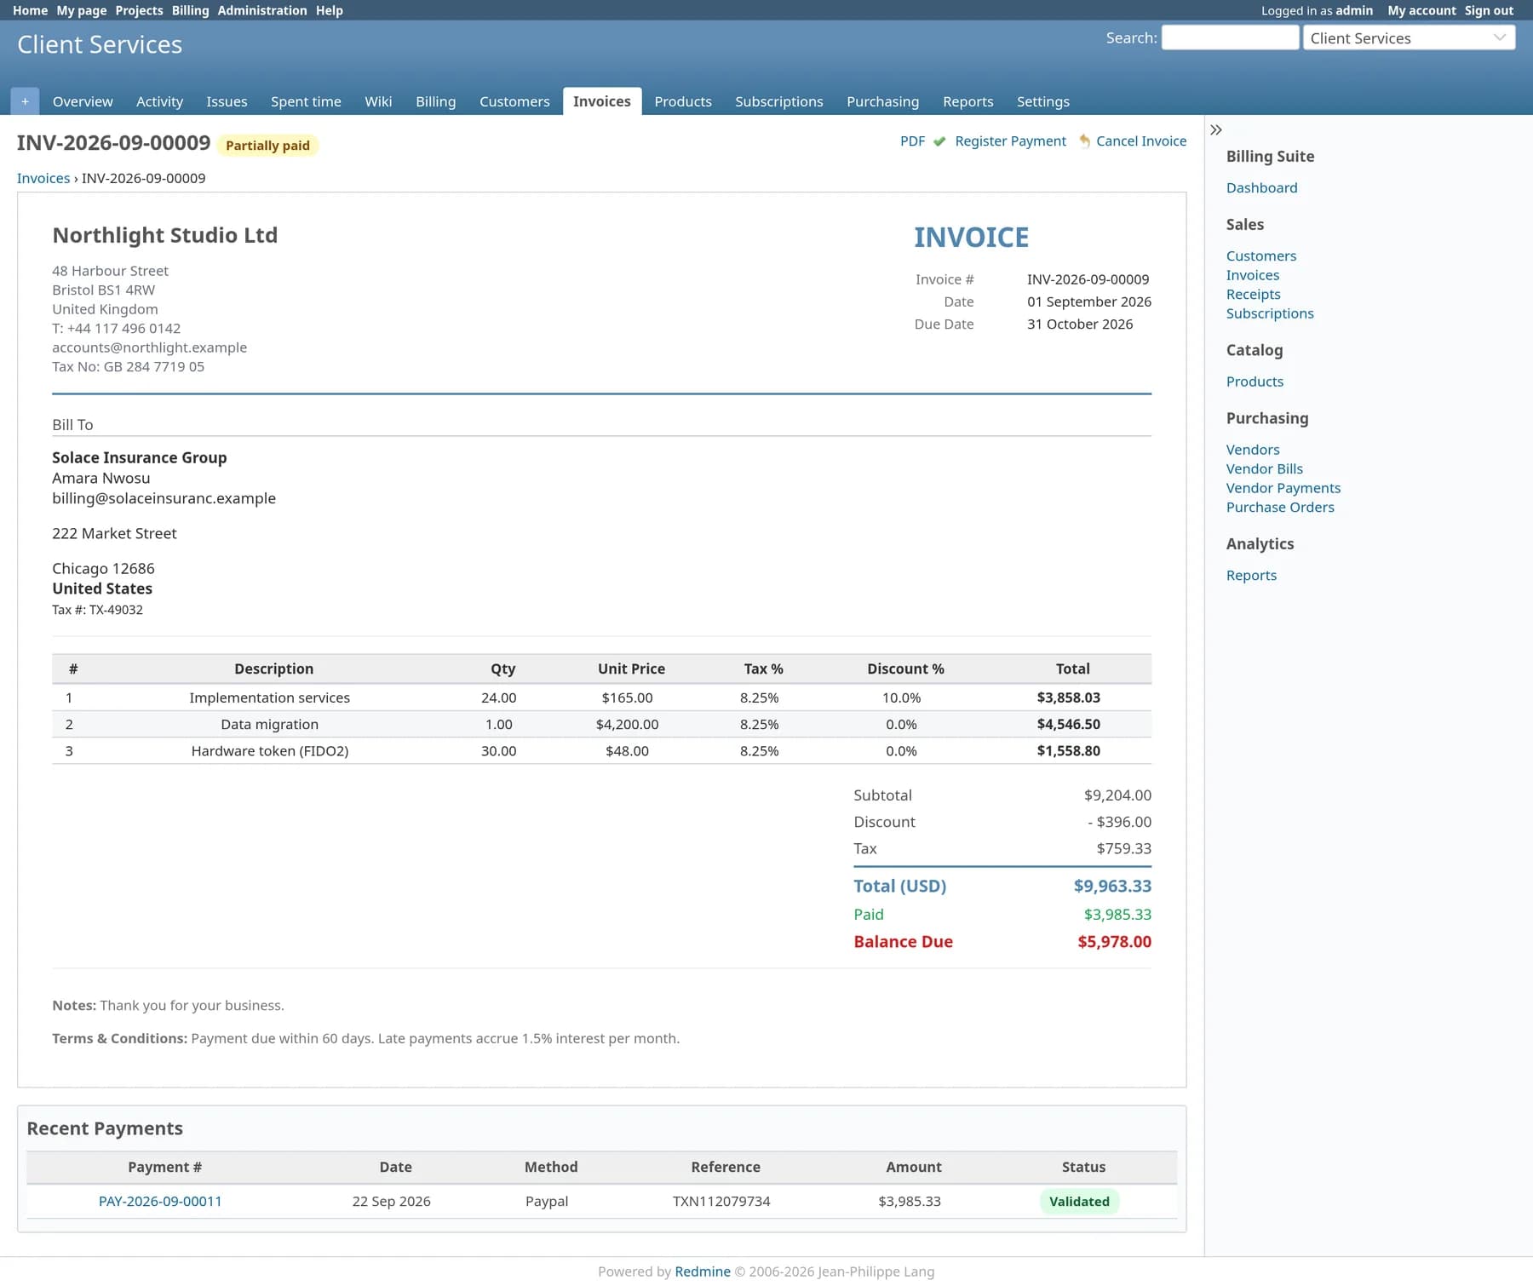Select the Invoices tab

602,101
